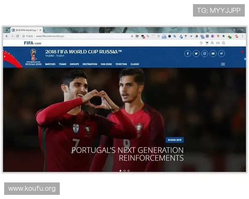The width and height of the screenshot is (249, 199).
Task: Click the search magnifier icon on FIFA header
Action: [x=224, y=43]
